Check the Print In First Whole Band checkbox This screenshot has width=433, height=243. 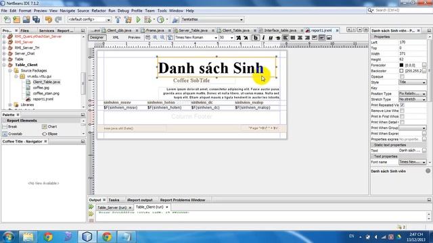(x=402, y=116)
